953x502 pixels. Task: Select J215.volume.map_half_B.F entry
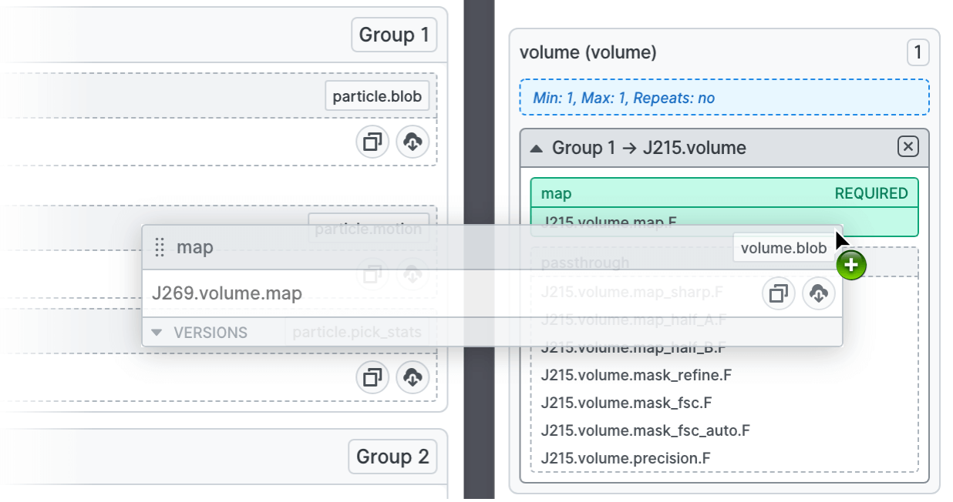coord(633,348)
